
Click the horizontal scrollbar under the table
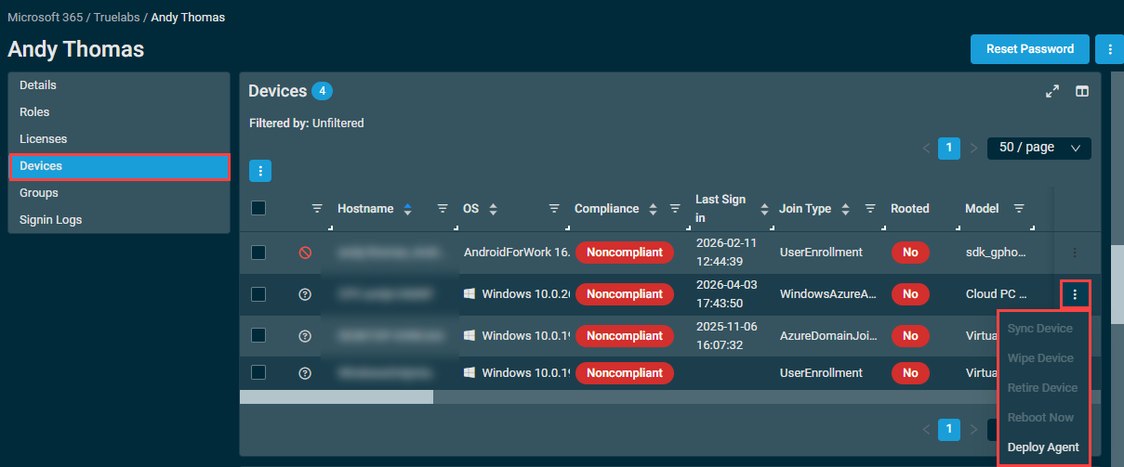pos(337,396)
